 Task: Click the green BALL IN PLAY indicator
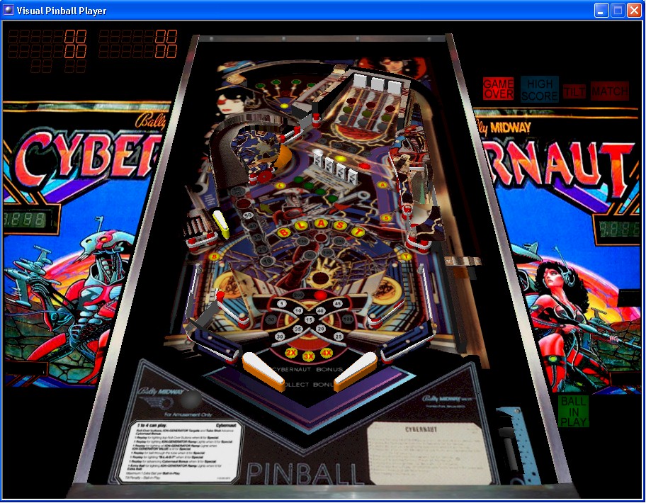coord(573,411)
